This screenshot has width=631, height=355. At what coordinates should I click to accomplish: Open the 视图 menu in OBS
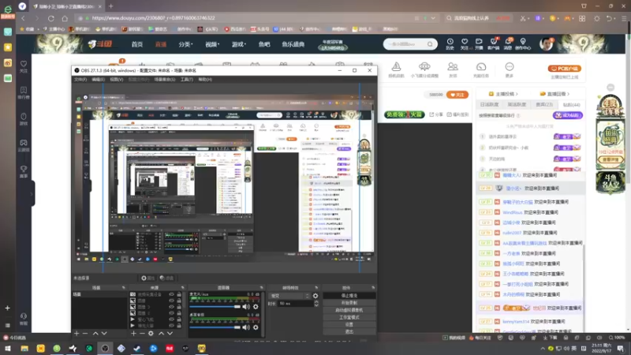[116, 80]
